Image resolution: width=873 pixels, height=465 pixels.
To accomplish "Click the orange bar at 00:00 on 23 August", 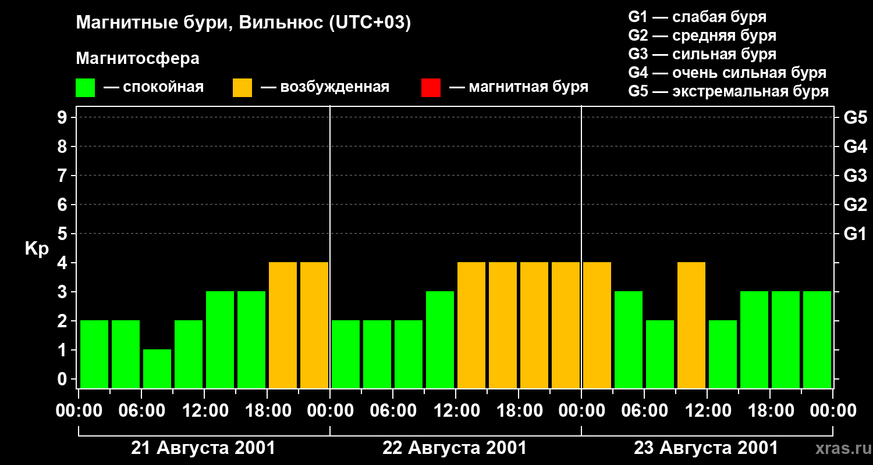I will [597, 325].
